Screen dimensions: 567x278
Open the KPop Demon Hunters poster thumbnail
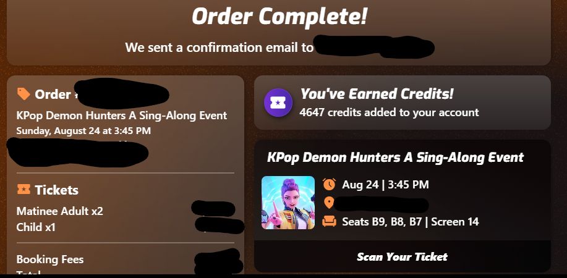click(x=288, y=203)
